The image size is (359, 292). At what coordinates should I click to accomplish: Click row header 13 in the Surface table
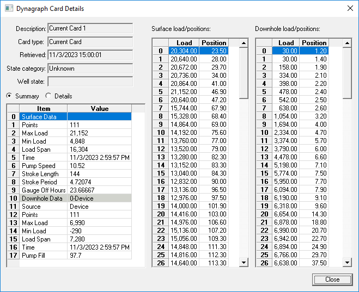(161, 157)
